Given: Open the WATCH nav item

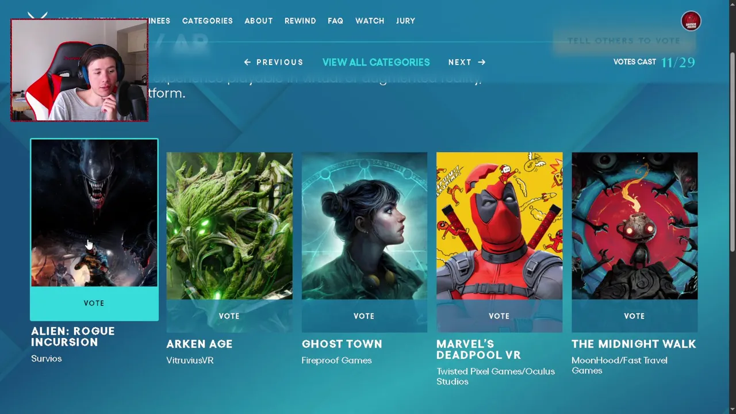Looking at the screenshot, I should [370, 21].
